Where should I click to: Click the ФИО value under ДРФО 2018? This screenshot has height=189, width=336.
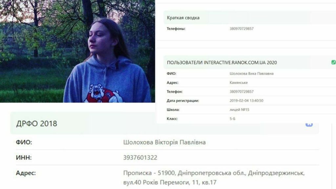click(164, 142)
